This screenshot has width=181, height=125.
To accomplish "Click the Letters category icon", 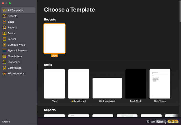I will [x=4, y=39].
